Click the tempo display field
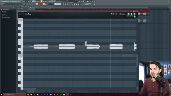 pos(34,1)
